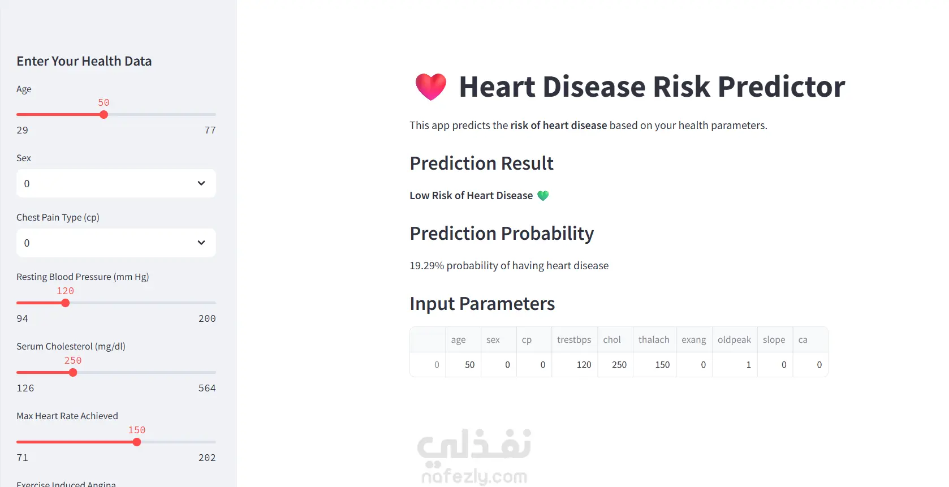Image resolution: width=949 pixels, height=487 pixels.
Task: Click the trestbps column header
Action: tap(574, 340)
